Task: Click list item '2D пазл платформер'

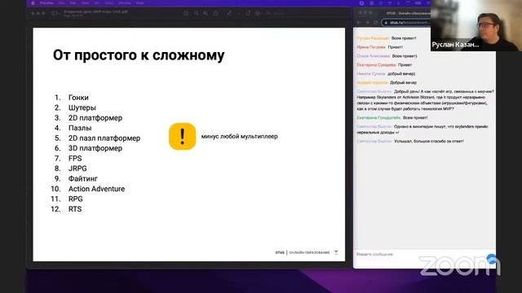Action: tap(104, 138)
